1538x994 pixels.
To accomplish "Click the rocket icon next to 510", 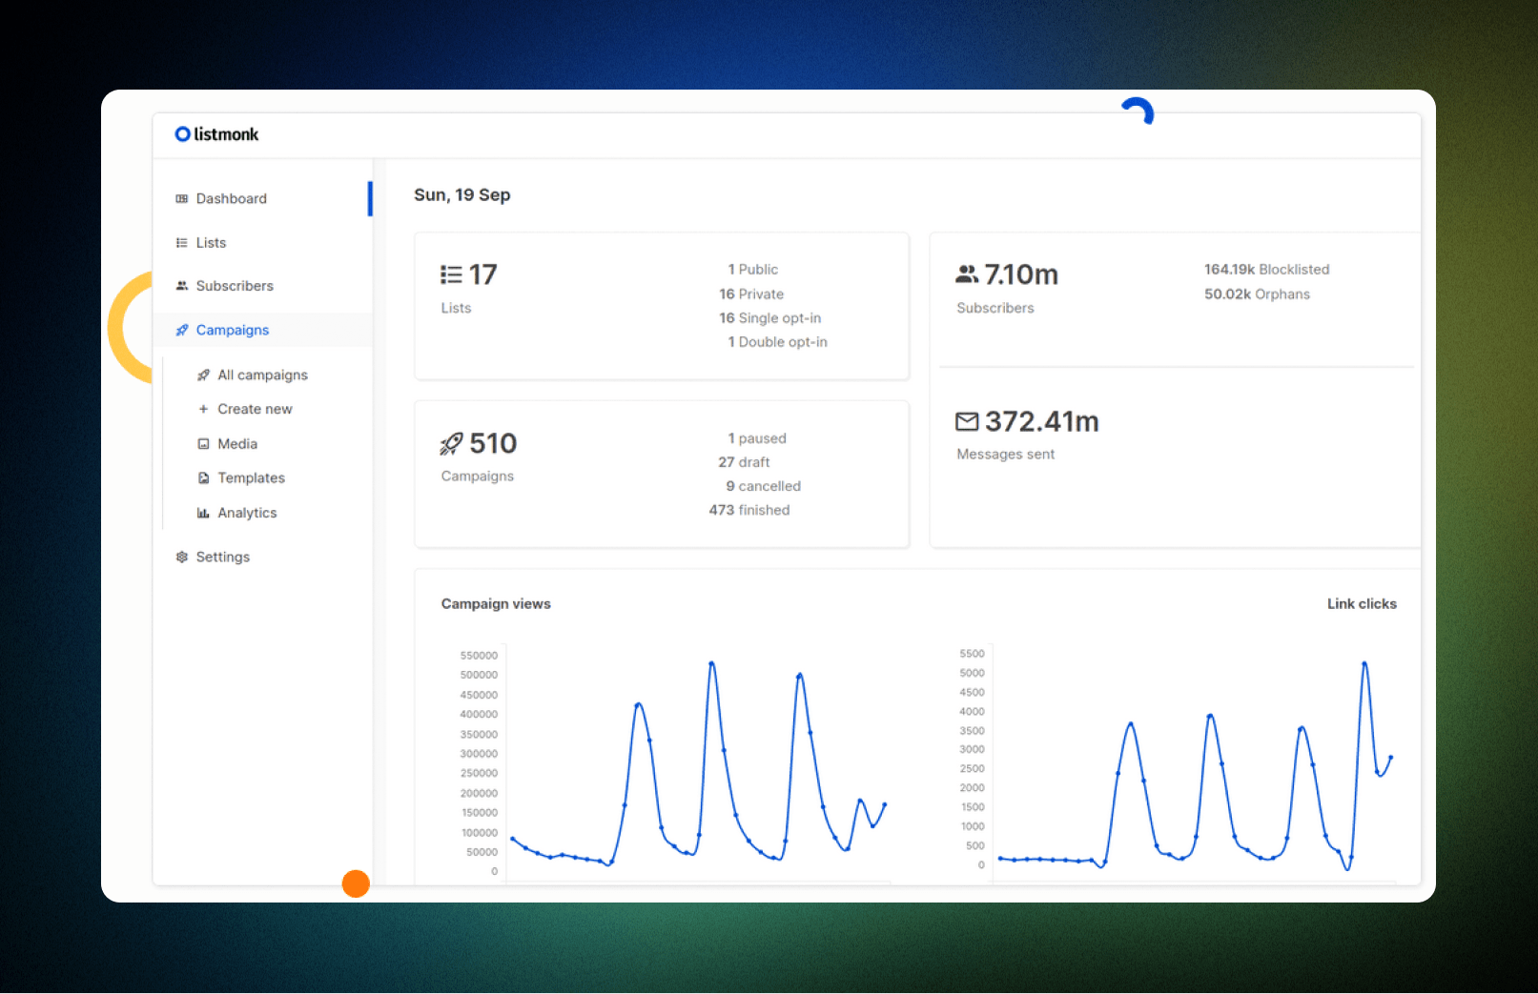I will (451, 443).
